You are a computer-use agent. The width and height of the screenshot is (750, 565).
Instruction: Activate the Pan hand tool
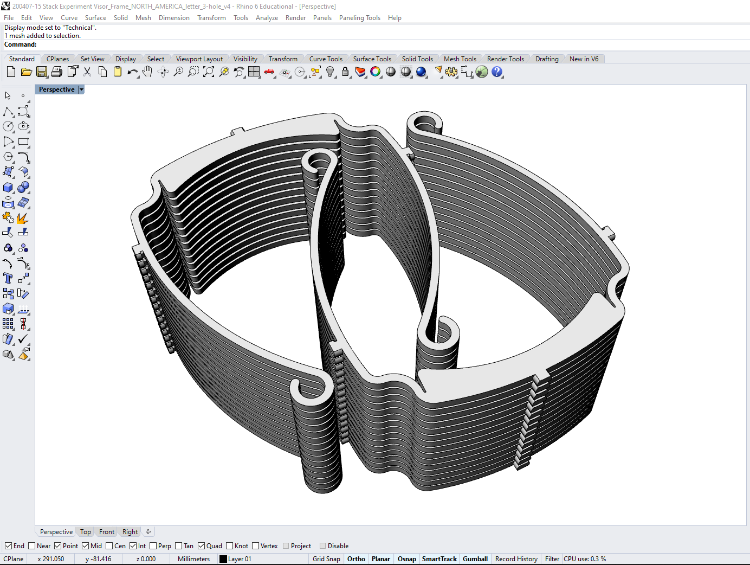(x=147, y=72)
